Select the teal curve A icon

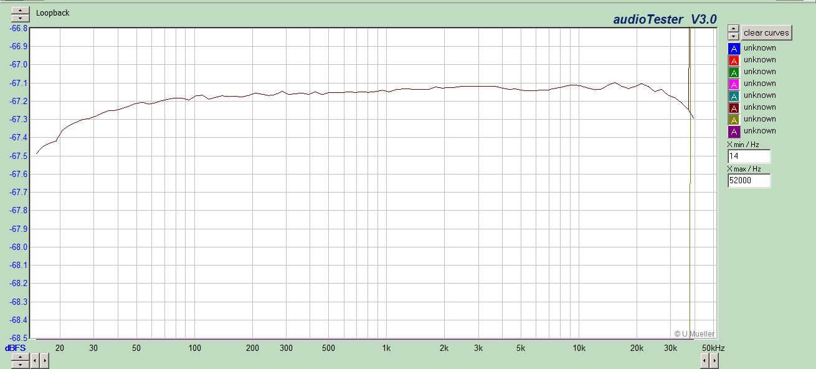click(734, 96)
